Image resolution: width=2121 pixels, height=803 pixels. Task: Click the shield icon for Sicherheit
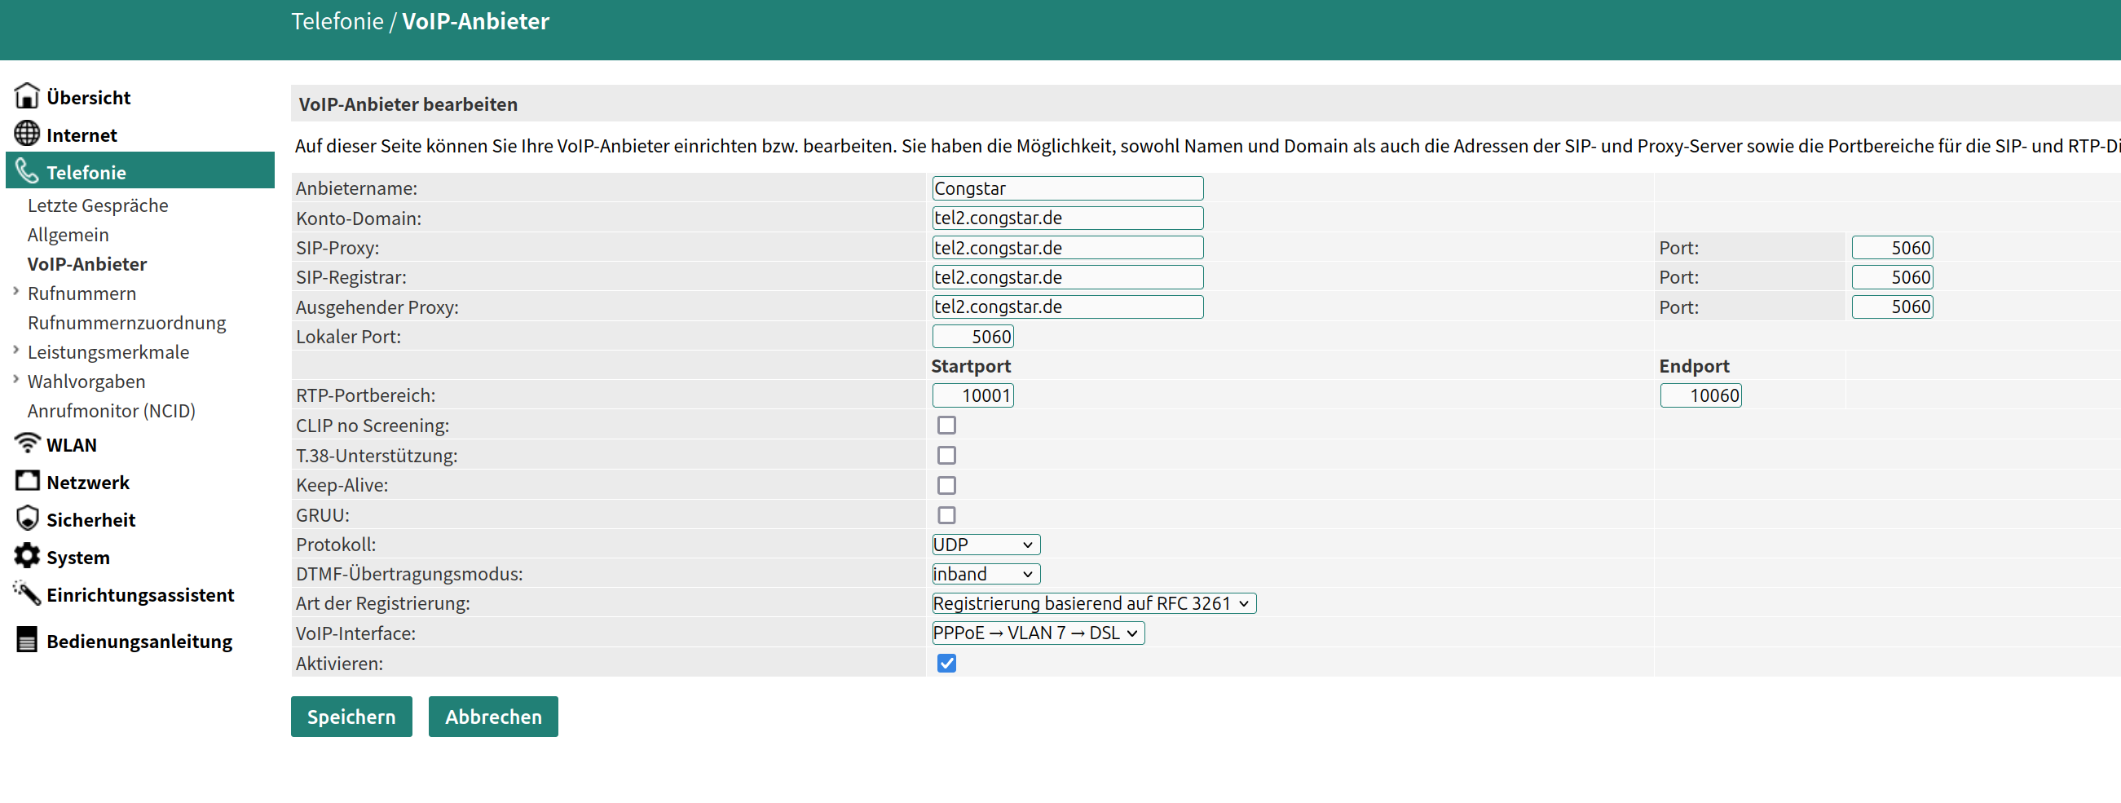pyautogui.click(x=26, y=518)
